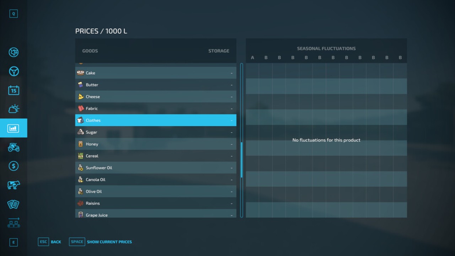Open the finances dollar icon

point(14,166)
